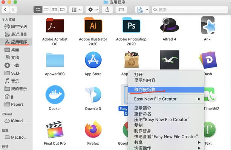This screenshot has width=231, height=150.
Task: Open Downloads (下载) in the sidebar
Action: click(16, 65)
